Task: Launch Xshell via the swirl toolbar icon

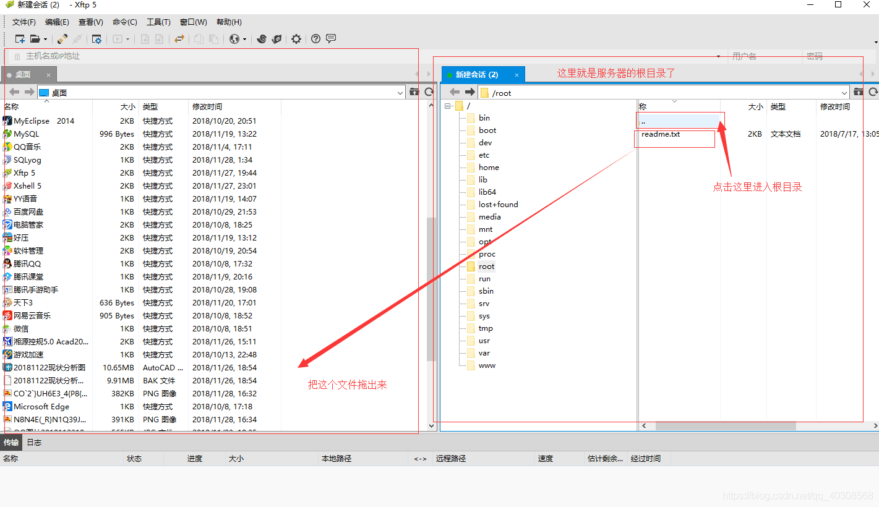Action: pyautogui.click(x=262, y=39)
